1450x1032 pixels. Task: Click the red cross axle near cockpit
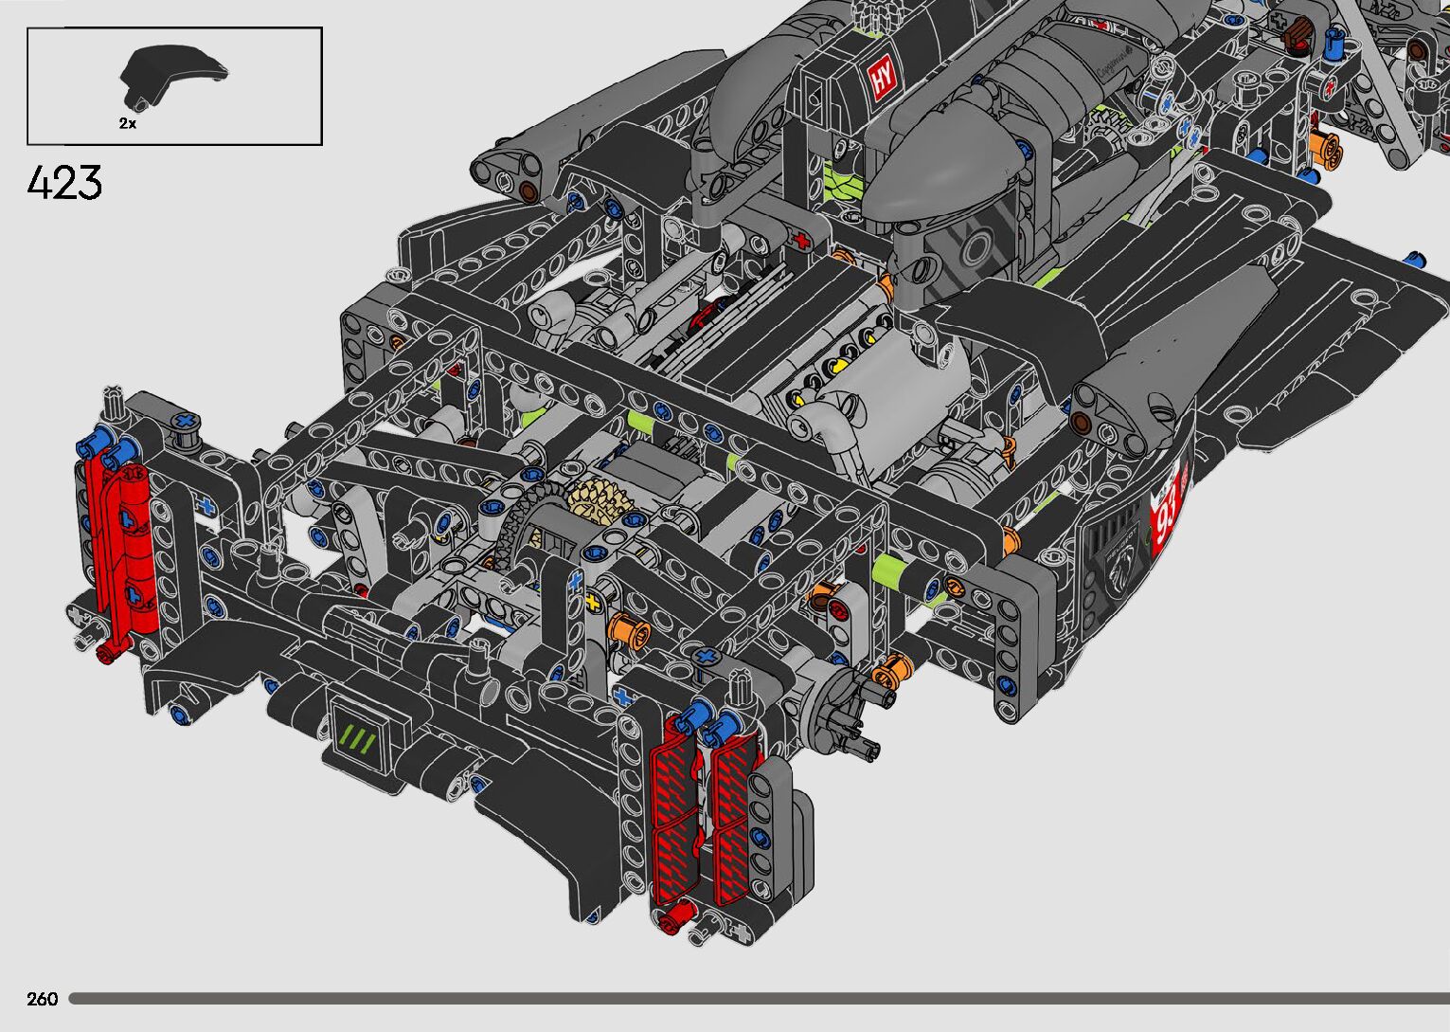pyautogui.click(x=804, y=241)
